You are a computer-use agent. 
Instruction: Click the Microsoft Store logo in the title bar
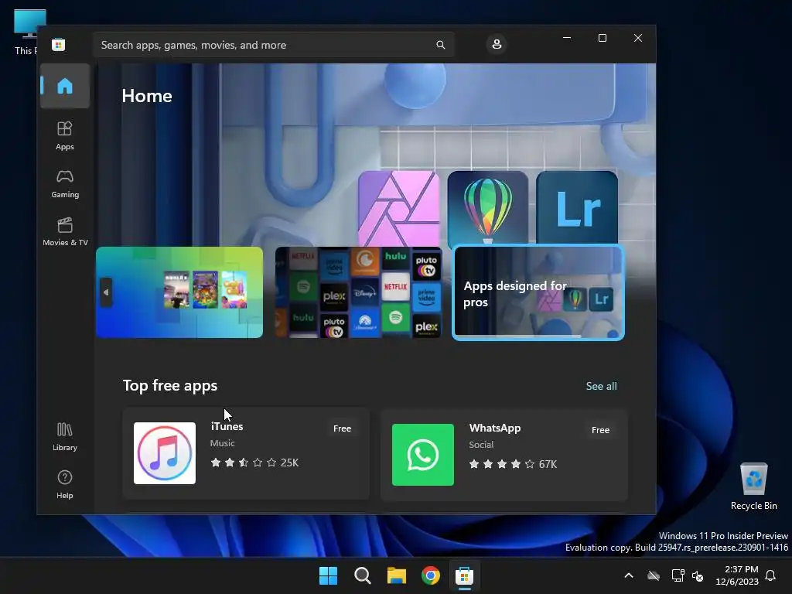[x=59, y=44]
